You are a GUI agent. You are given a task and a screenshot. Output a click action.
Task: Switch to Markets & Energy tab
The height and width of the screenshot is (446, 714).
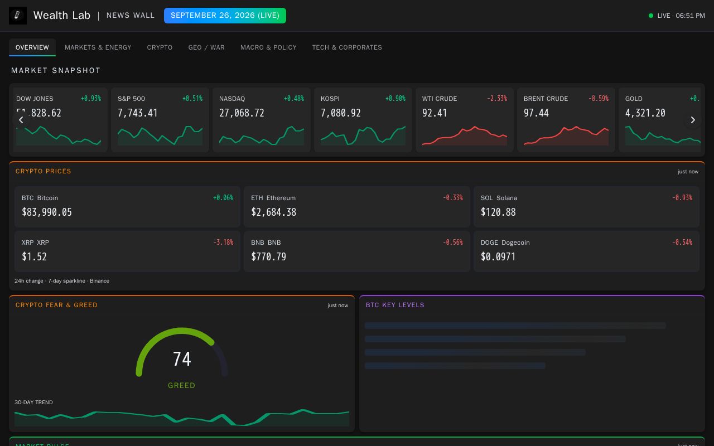click(x=98, y=47)
